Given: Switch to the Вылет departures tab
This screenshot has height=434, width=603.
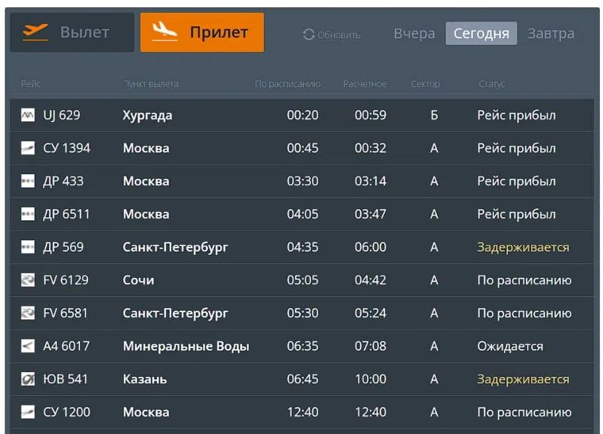Looking at the screenshot, I should 72,32.
